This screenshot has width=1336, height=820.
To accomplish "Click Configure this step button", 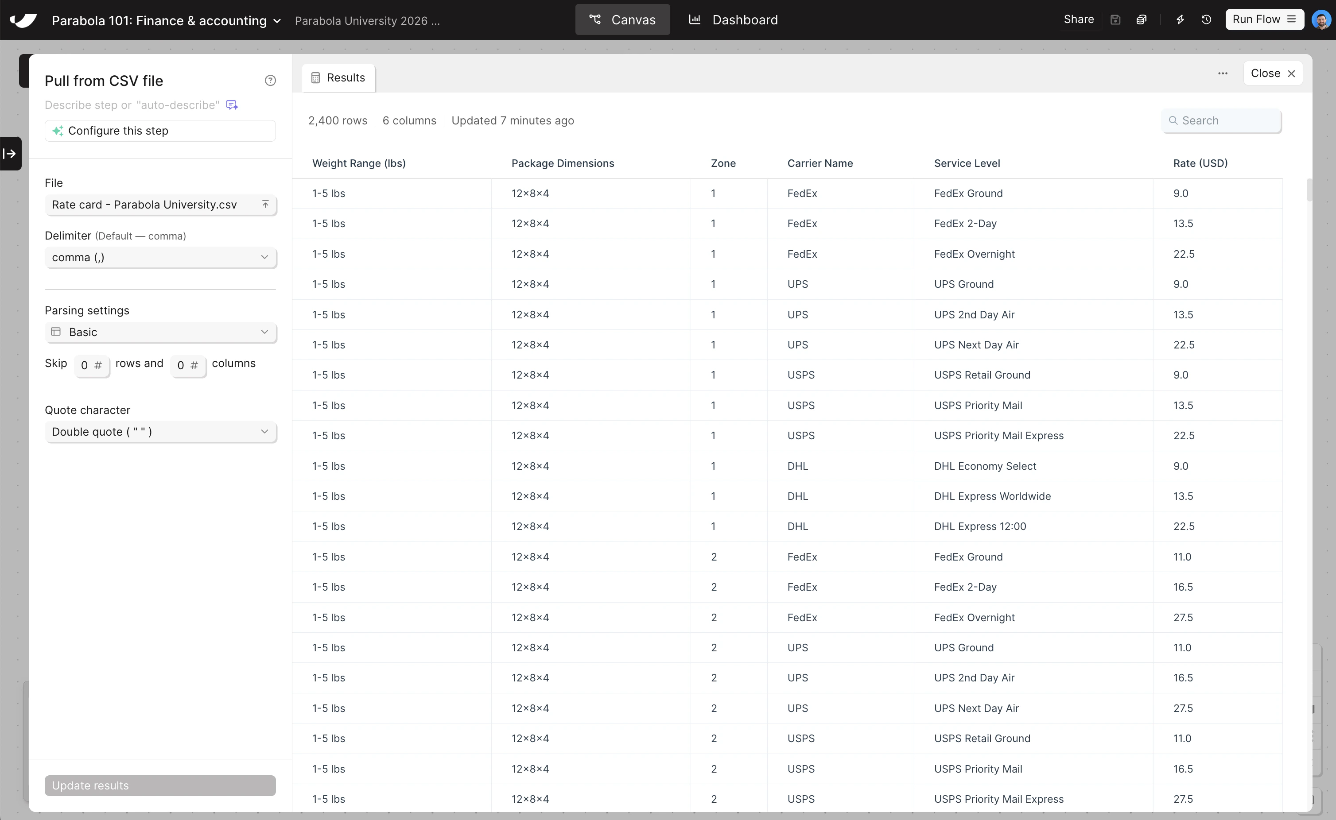I will [160, 131].
